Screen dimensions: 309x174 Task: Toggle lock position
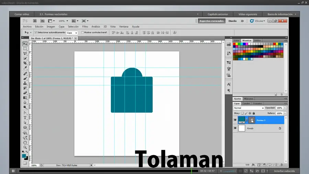click(250, 113)
